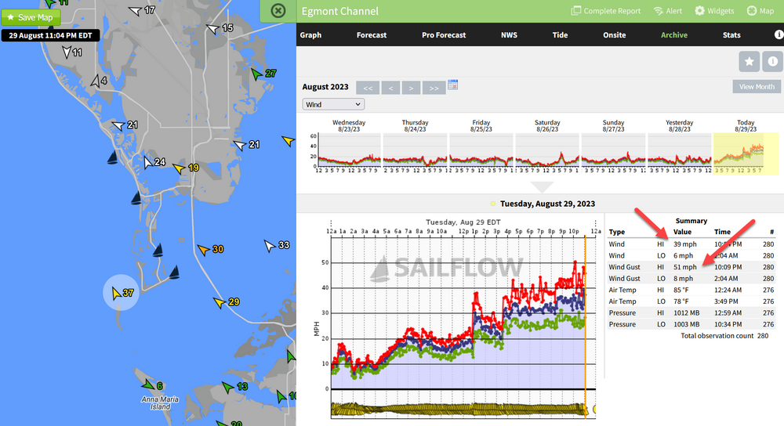Open the NWS tab
Screen dimensions: 784x426
pos(509,35)
